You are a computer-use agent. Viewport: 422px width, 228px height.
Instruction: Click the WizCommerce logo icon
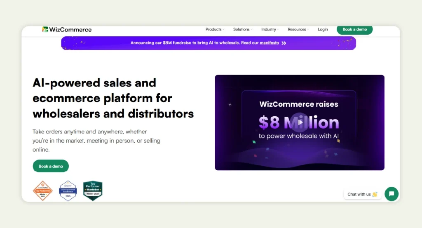45,29
